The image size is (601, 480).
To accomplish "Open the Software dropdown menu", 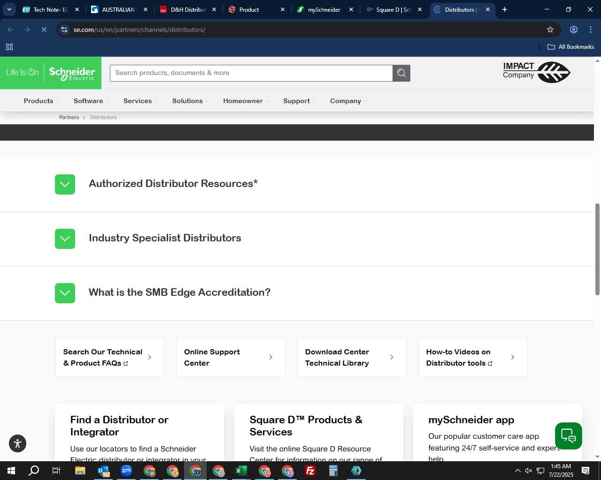I will [91, 101].
